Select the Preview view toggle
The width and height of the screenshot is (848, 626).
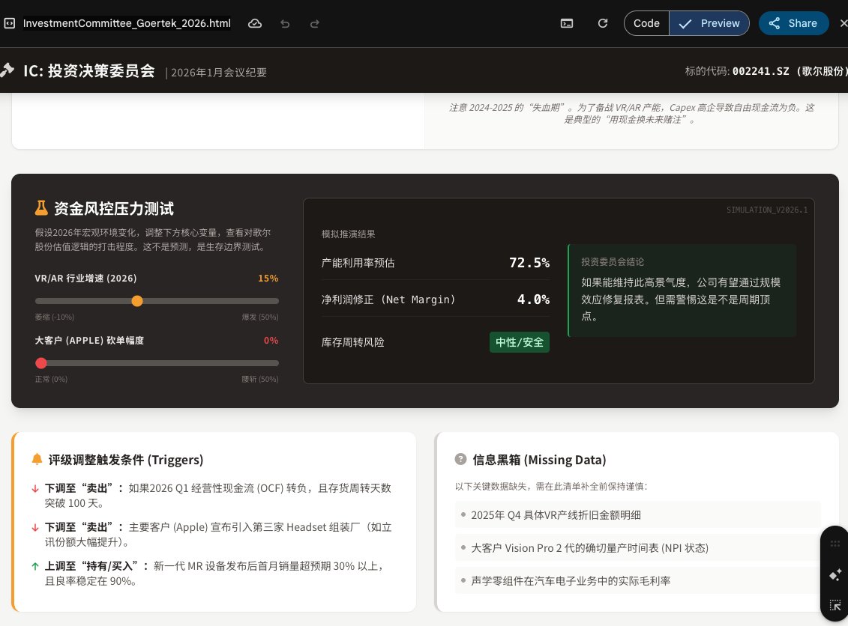coord(709,23)
